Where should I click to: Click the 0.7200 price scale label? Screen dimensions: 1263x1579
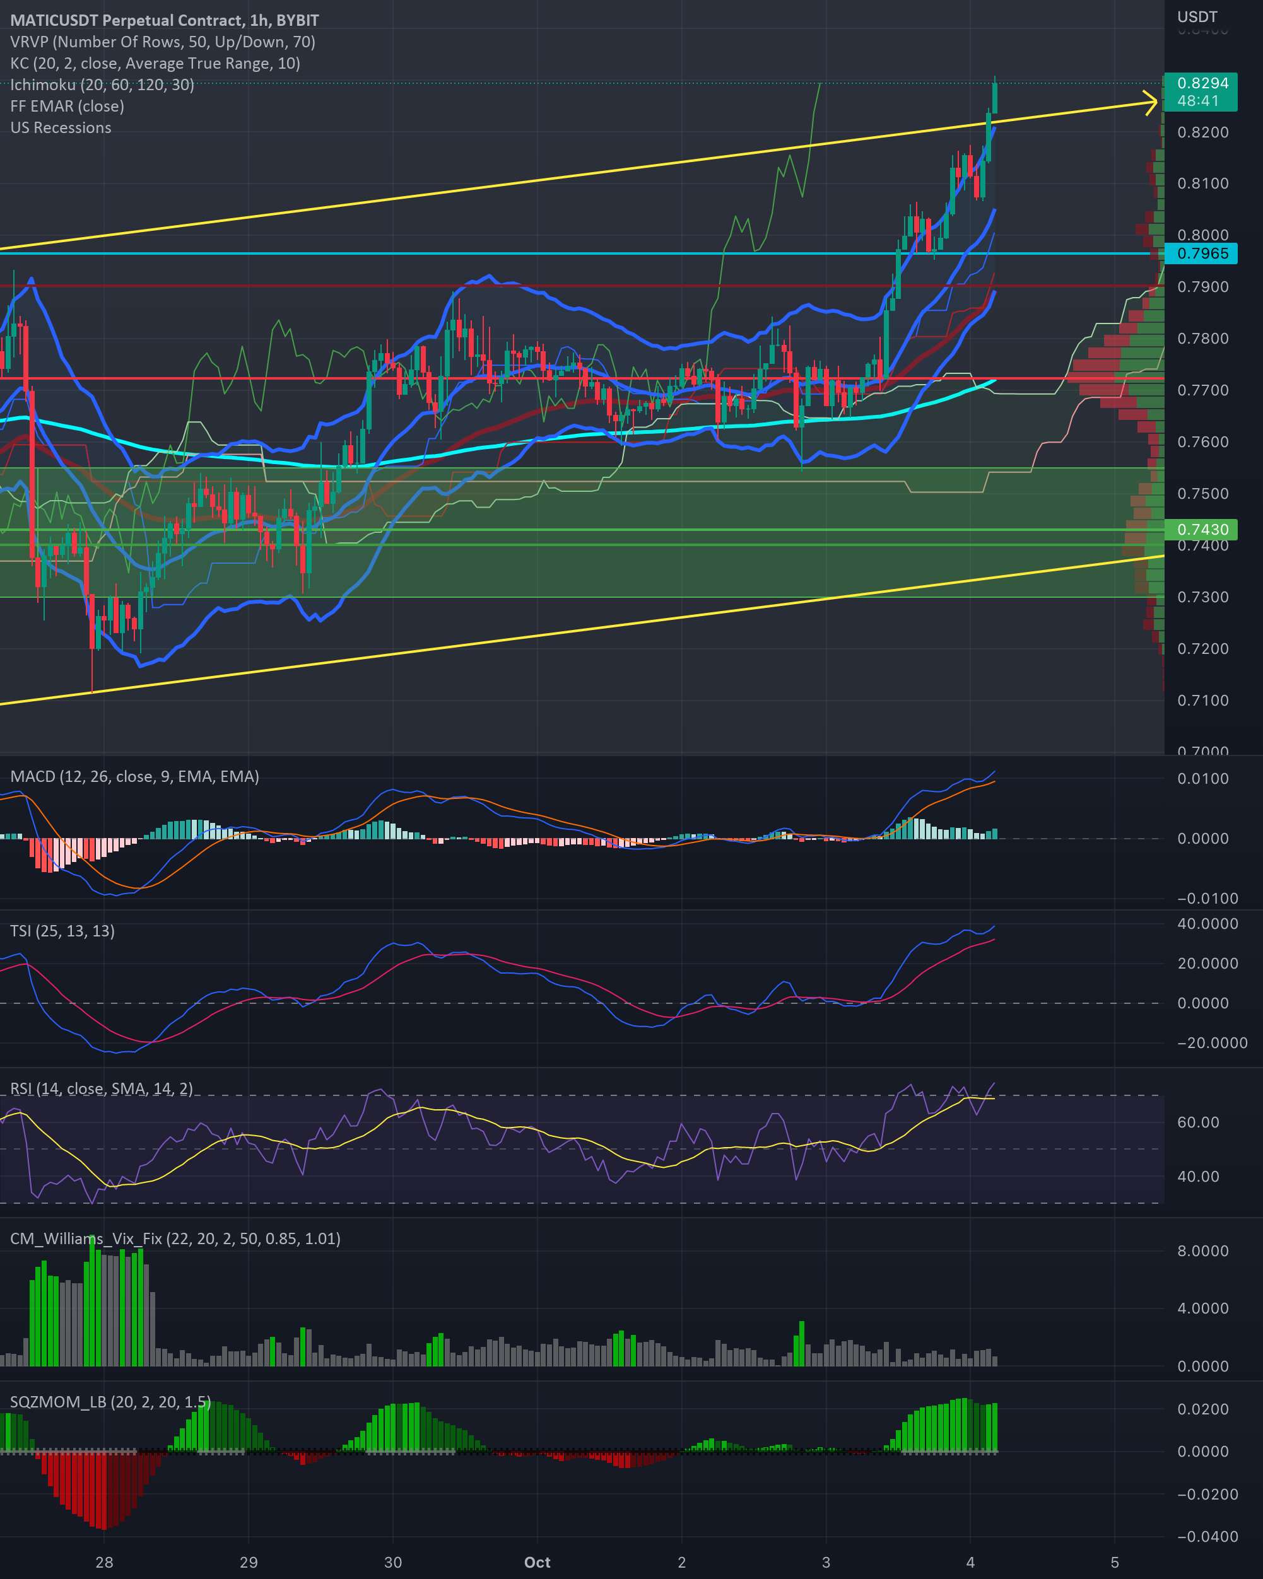click(1203, 649)
